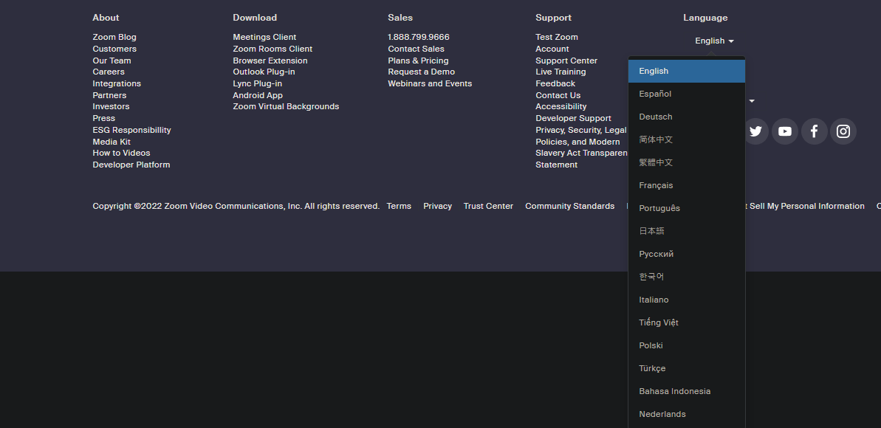Viewport: 881px width, 428px height.
Task: Open the Investors link
Action: 112,107
